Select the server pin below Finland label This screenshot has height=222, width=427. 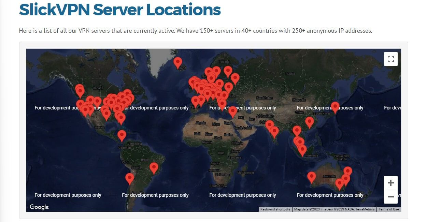pos(228,72)
